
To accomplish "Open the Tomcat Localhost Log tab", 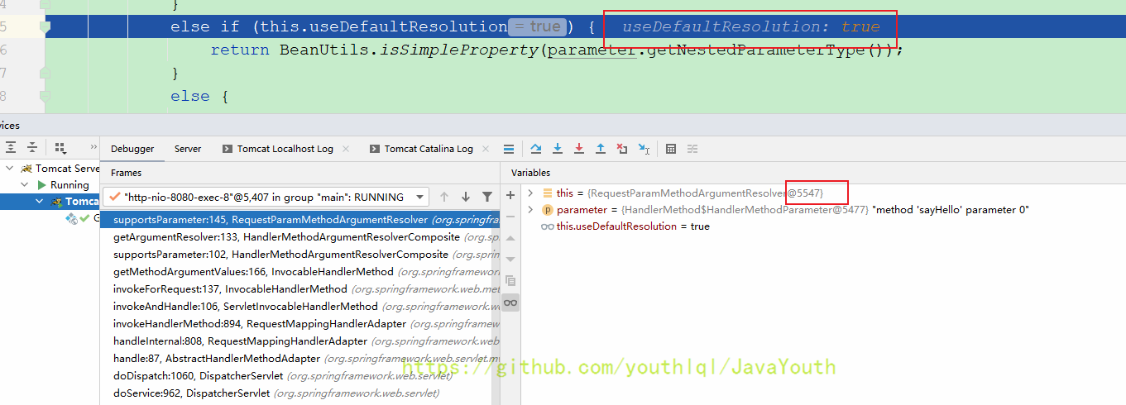I will coord(285,149).
